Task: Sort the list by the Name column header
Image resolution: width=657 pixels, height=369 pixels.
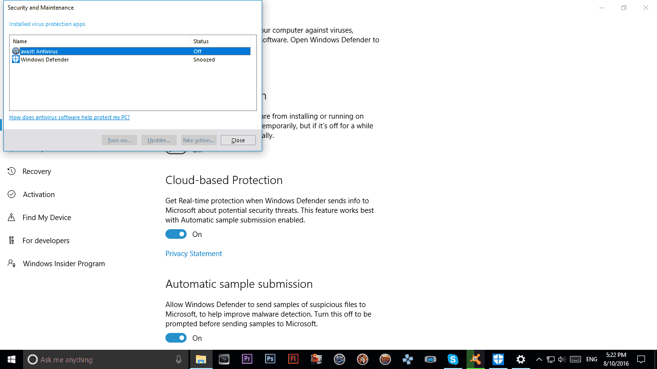Action: pos(100,41)
